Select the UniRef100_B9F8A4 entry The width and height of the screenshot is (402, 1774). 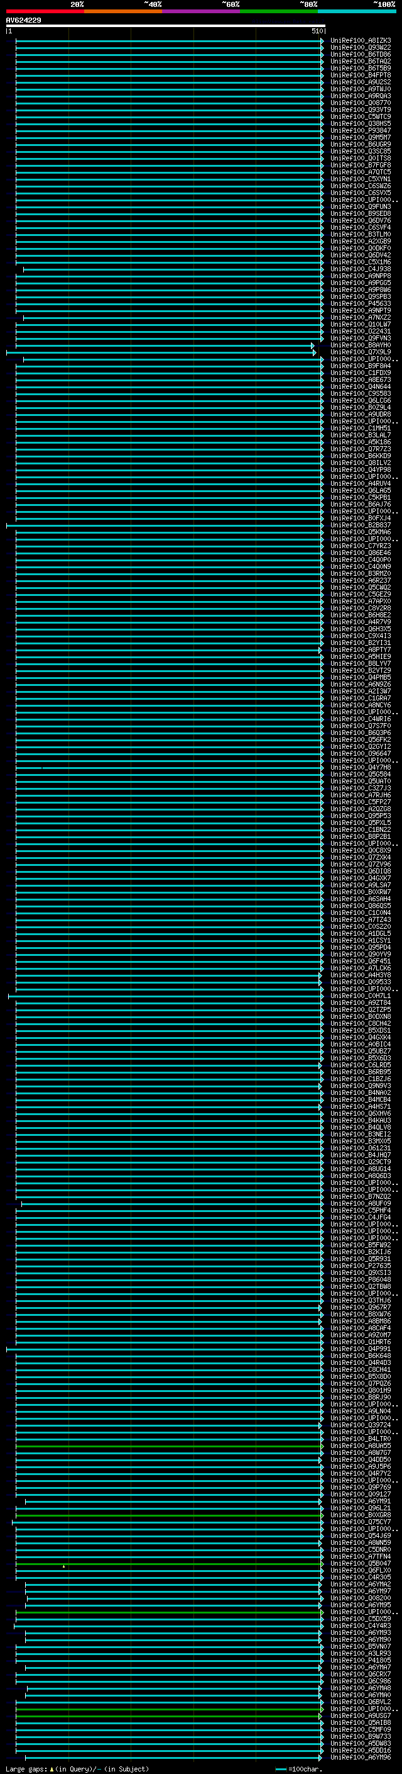[361, 366]
